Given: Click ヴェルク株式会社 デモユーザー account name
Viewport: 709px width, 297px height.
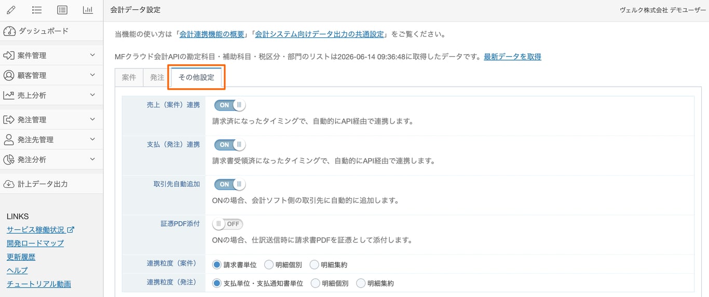Looking at the screenshot, I should click(663, 10).
